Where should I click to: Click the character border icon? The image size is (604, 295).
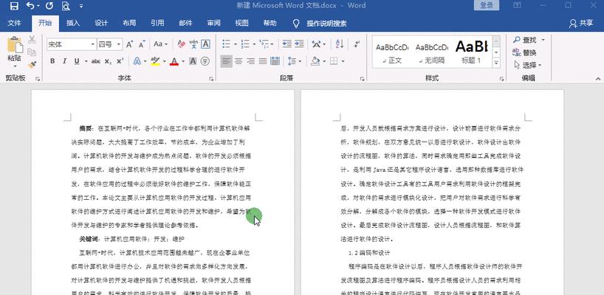pyautogui.click(x=206, y=44)
